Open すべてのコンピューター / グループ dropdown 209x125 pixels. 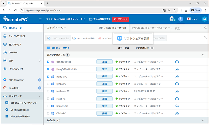pyautogui.click(x=150, y=28)
